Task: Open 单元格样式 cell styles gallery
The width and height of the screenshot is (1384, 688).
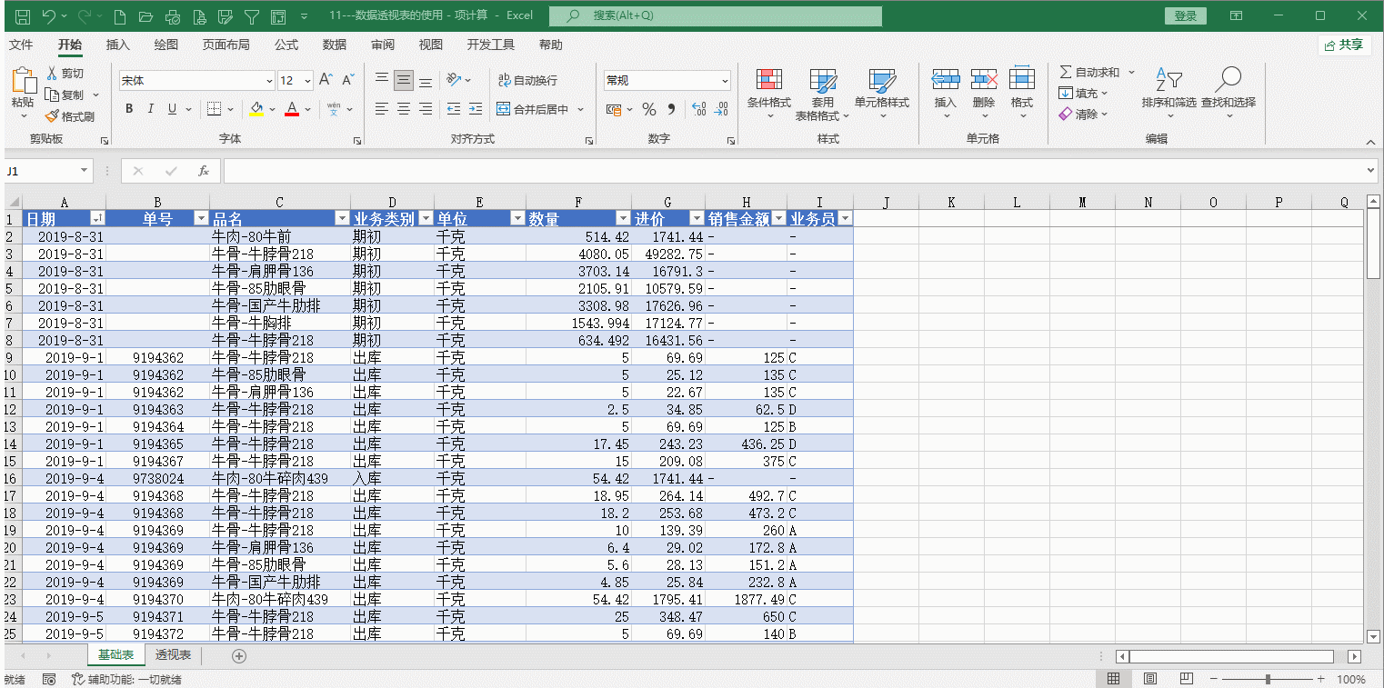Action: [882, 94]
